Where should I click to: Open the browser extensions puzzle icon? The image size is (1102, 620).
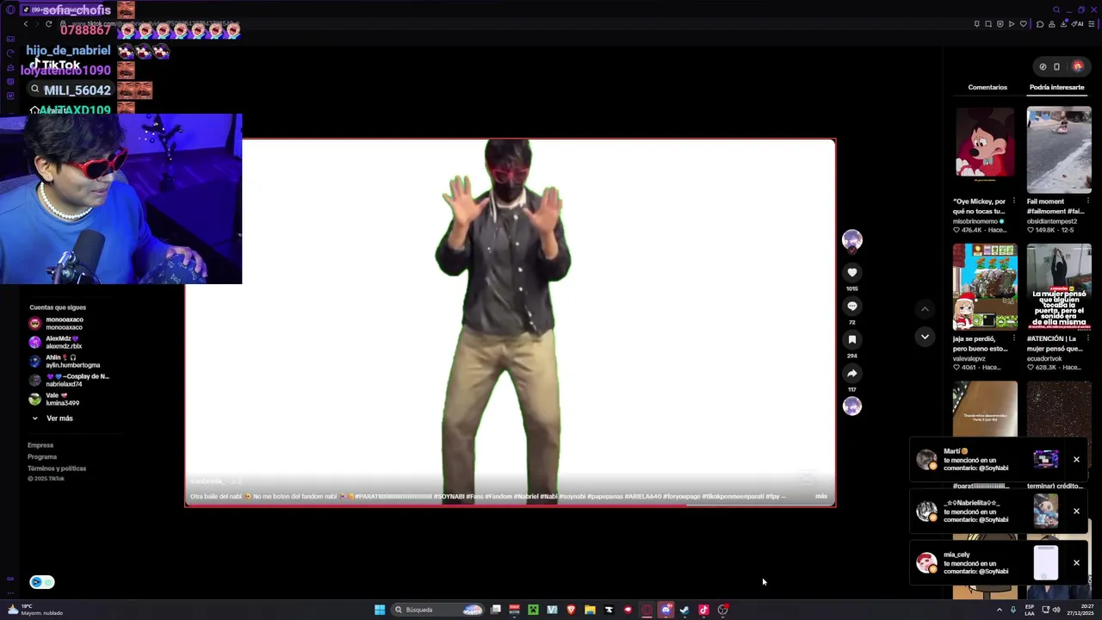coord(1040,24)
